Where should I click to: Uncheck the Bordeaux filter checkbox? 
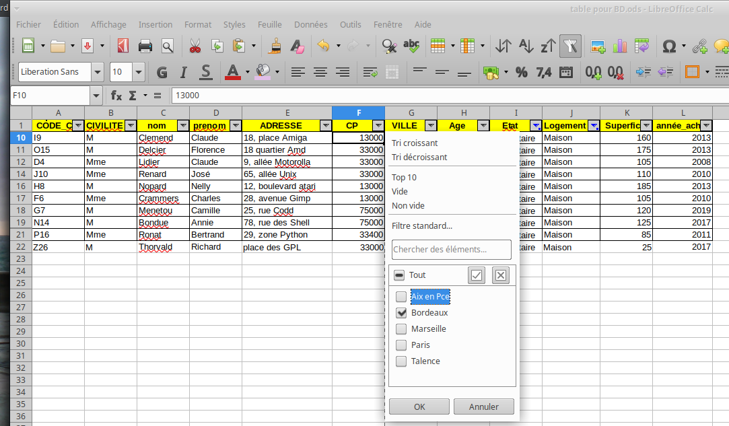pyautogui.click(x=401, y=313)
